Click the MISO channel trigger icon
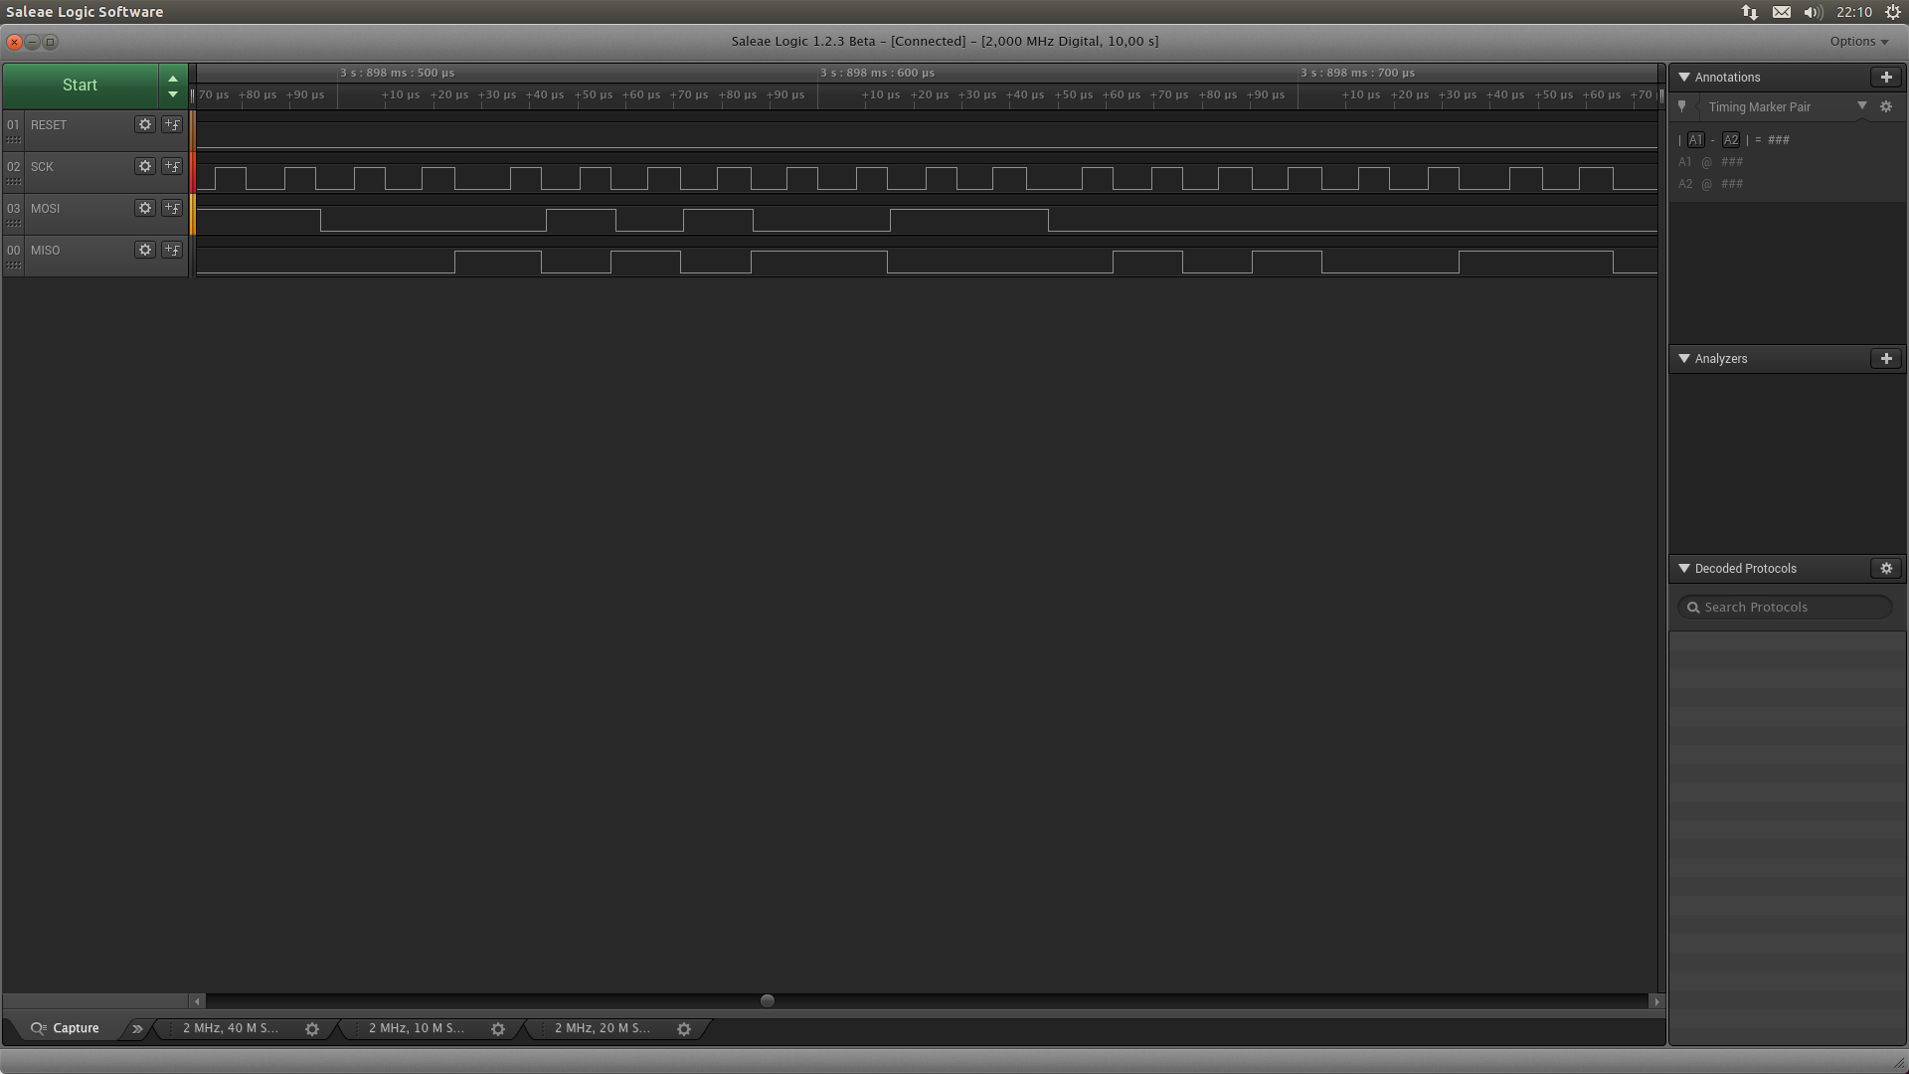1909x1074 pixels. pyautogui.click(x=172, y=250)
